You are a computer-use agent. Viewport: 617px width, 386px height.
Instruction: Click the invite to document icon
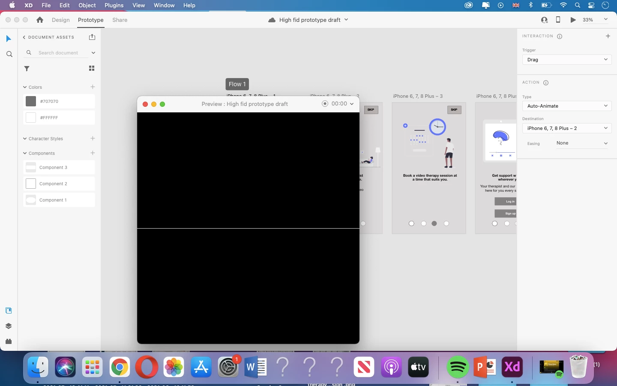[x=544, y=20]
